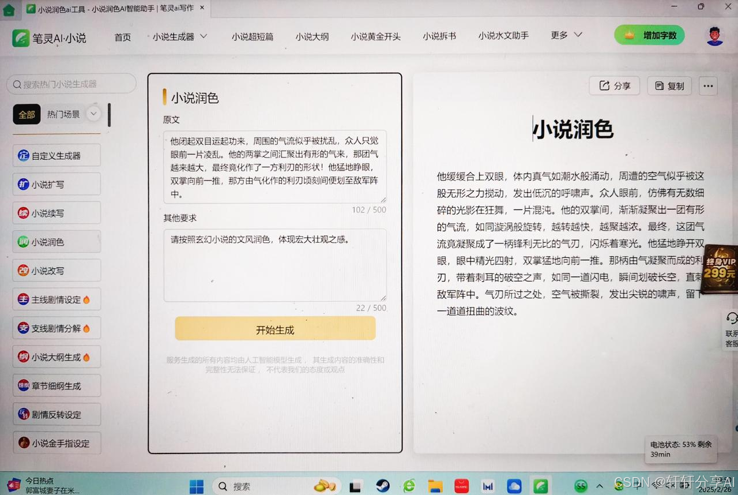Click the 终身VIP 299元 promotion badge
The height and width of the screenshot is (495, 738).
click(720, 268)
